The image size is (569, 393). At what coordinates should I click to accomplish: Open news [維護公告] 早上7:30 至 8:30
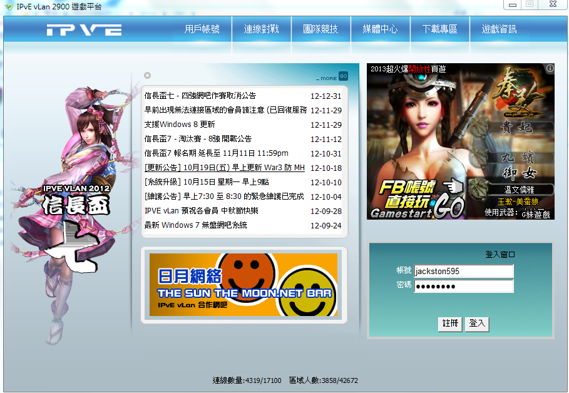point(224,196)
